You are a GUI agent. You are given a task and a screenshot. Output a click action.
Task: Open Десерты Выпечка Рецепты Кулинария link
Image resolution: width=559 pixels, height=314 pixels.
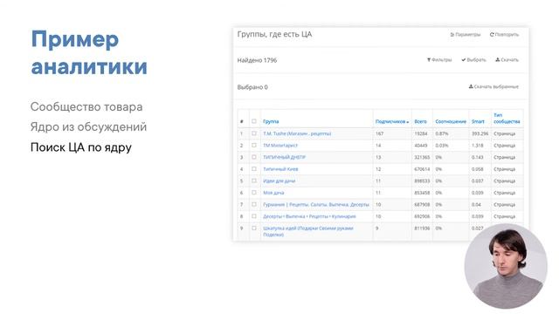(309, 216)
